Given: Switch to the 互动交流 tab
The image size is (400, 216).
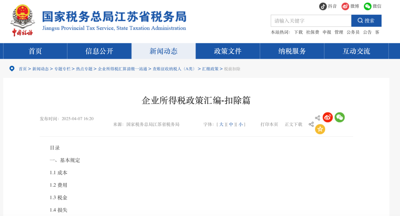Looking at the screenshot, I should coord(356,51).
